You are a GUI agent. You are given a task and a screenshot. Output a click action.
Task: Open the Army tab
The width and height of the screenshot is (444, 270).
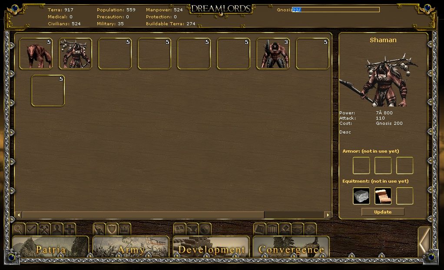coord(131,247)
